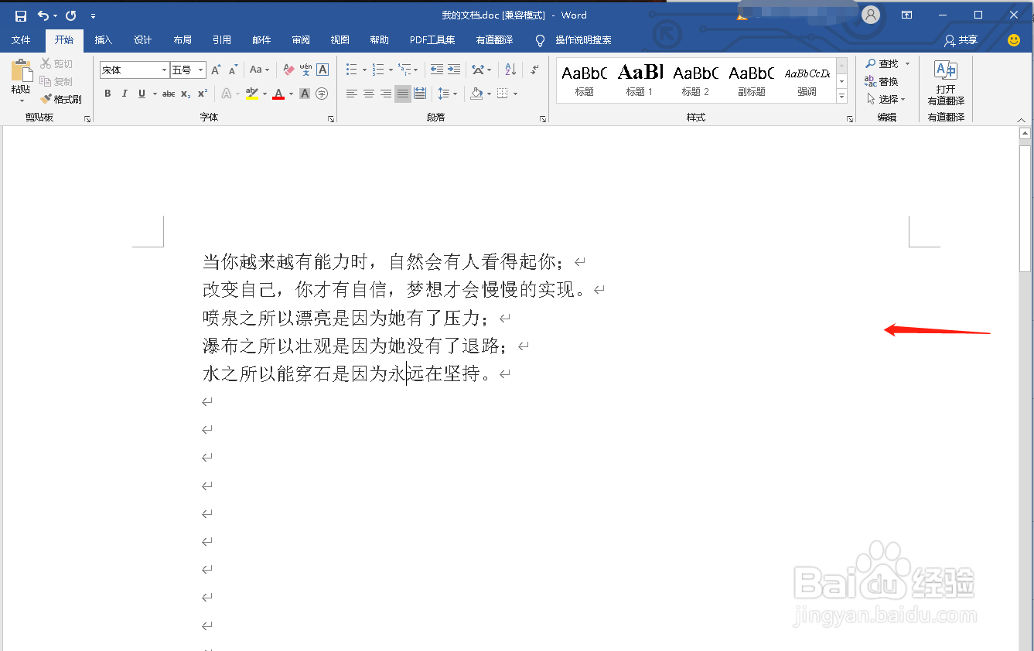Apply red font color

278,94
